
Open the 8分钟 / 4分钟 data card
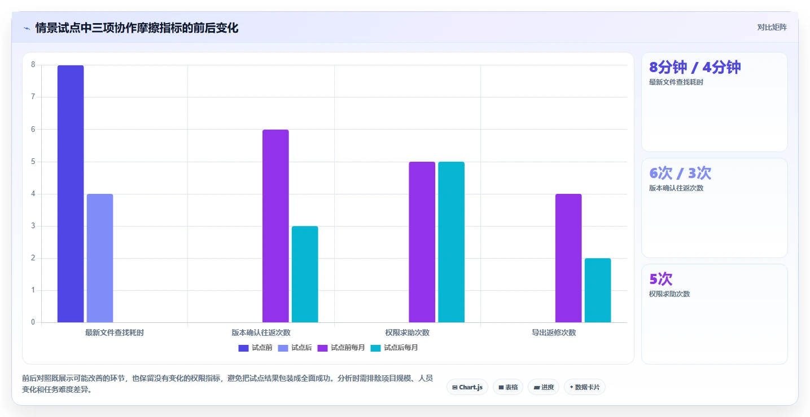(x=714, y=102)
